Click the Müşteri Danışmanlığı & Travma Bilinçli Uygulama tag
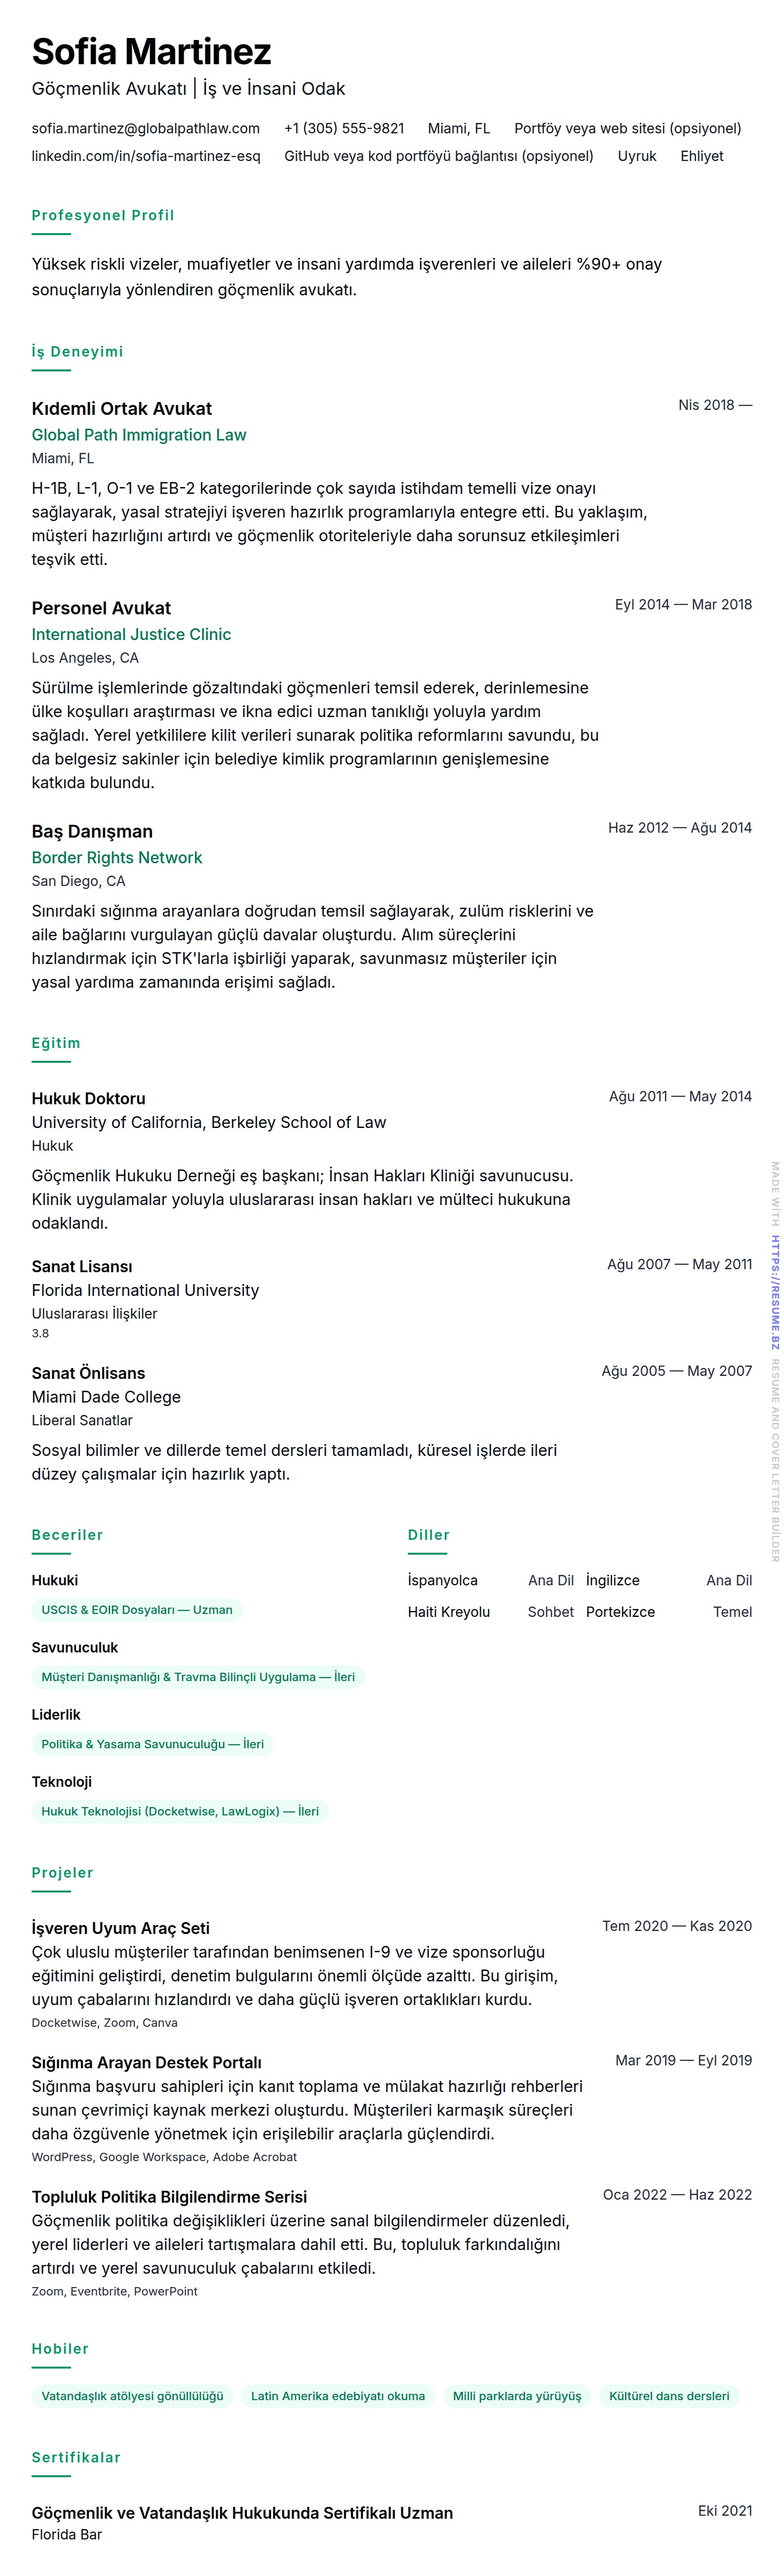Image resolution: width=784 pixels, height=2576 pixels. (x=198, y=1676)
